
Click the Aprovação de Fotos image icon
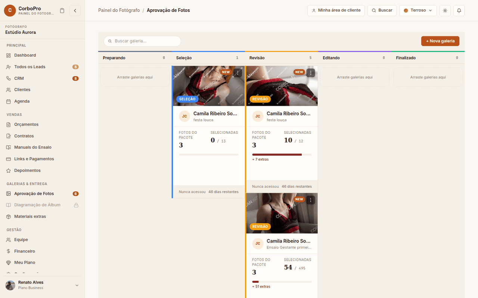click(9, 194)
